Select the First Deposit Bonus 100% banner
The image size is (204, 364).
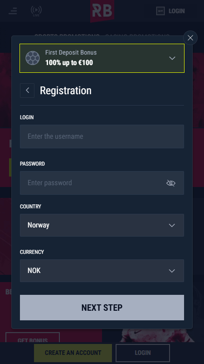coord(102,58)
